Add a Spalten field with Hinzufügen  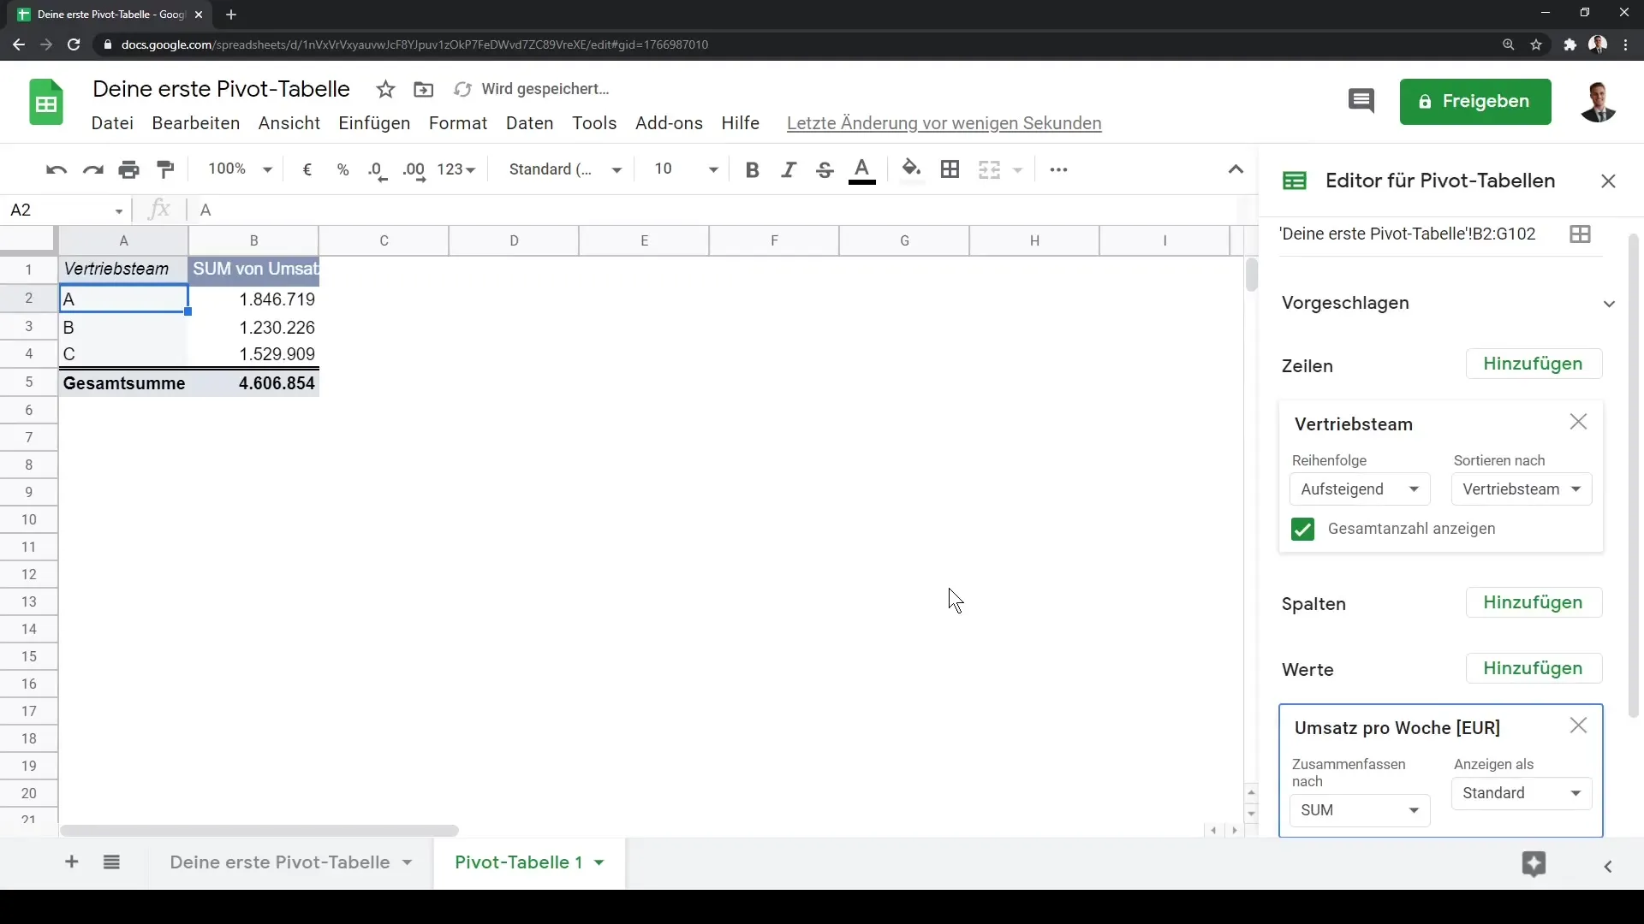click(x=1533, y=603)
